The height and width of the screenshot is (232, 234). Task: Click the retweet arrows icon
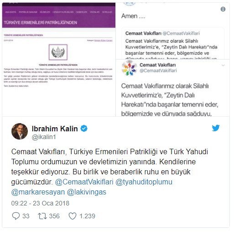[42, 216]
